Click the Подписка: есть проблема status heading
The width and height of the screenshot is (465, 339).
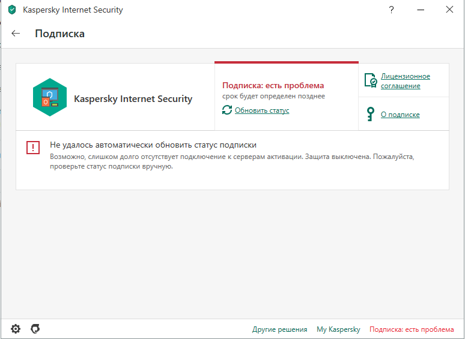(x=273, y=86)
